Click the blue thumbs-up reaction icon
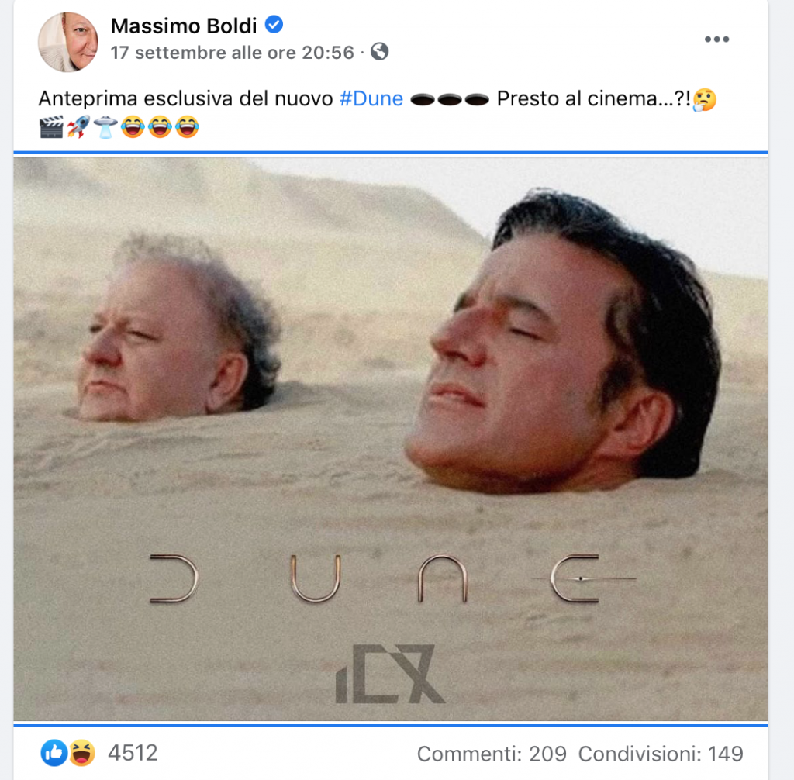This screenshot has width=794, height=780. [x=54, y=753]
